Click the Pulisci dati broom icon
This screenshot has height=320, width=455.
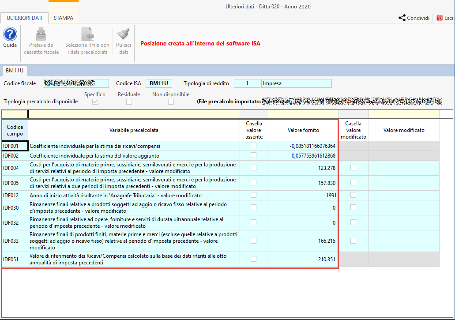tap(123, 34)
